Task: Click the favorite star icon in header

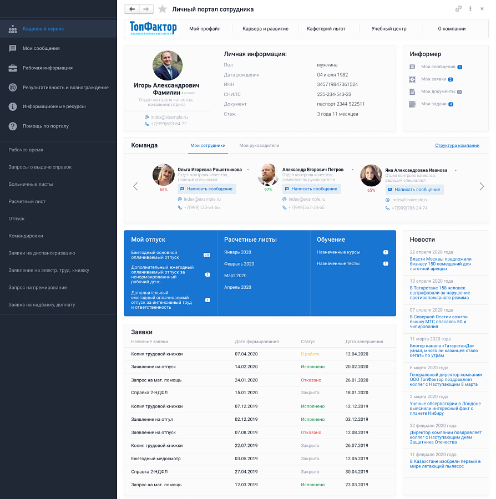Action: [x=163, y=9]
